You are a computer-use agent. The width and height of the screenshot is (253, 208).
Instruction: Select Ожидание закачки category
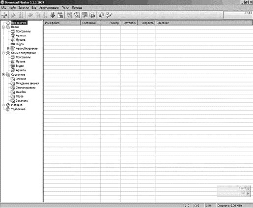(28, 83)
